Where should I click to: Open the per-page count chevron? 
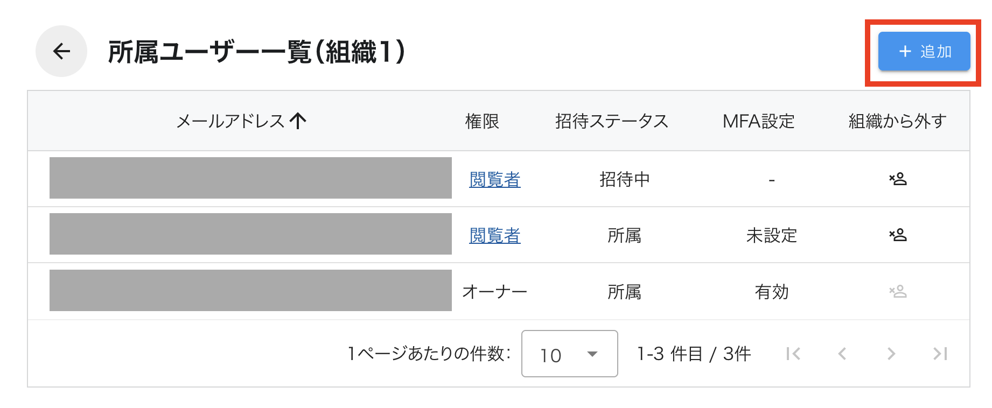592,355
